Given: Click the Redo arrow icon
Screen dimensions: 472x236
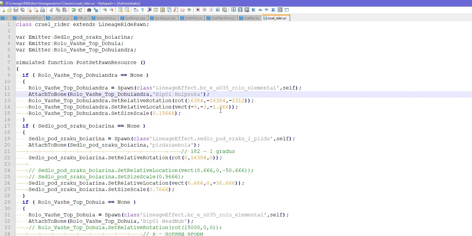Looking at the screenshot, I should click(80, 10).
